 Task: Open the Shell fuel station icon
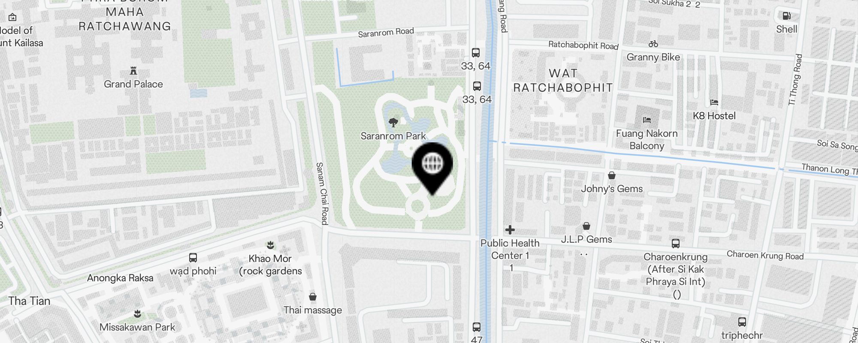[x=786, y=16]
